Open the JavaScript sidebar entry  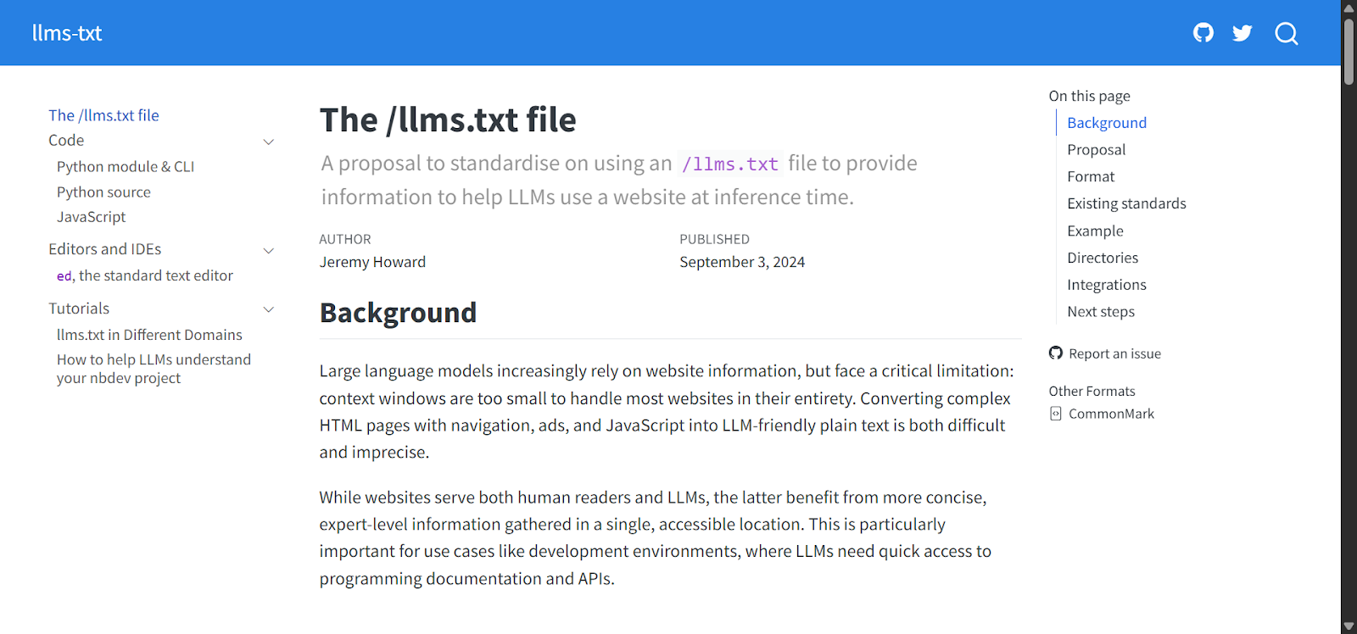point(90,216)
